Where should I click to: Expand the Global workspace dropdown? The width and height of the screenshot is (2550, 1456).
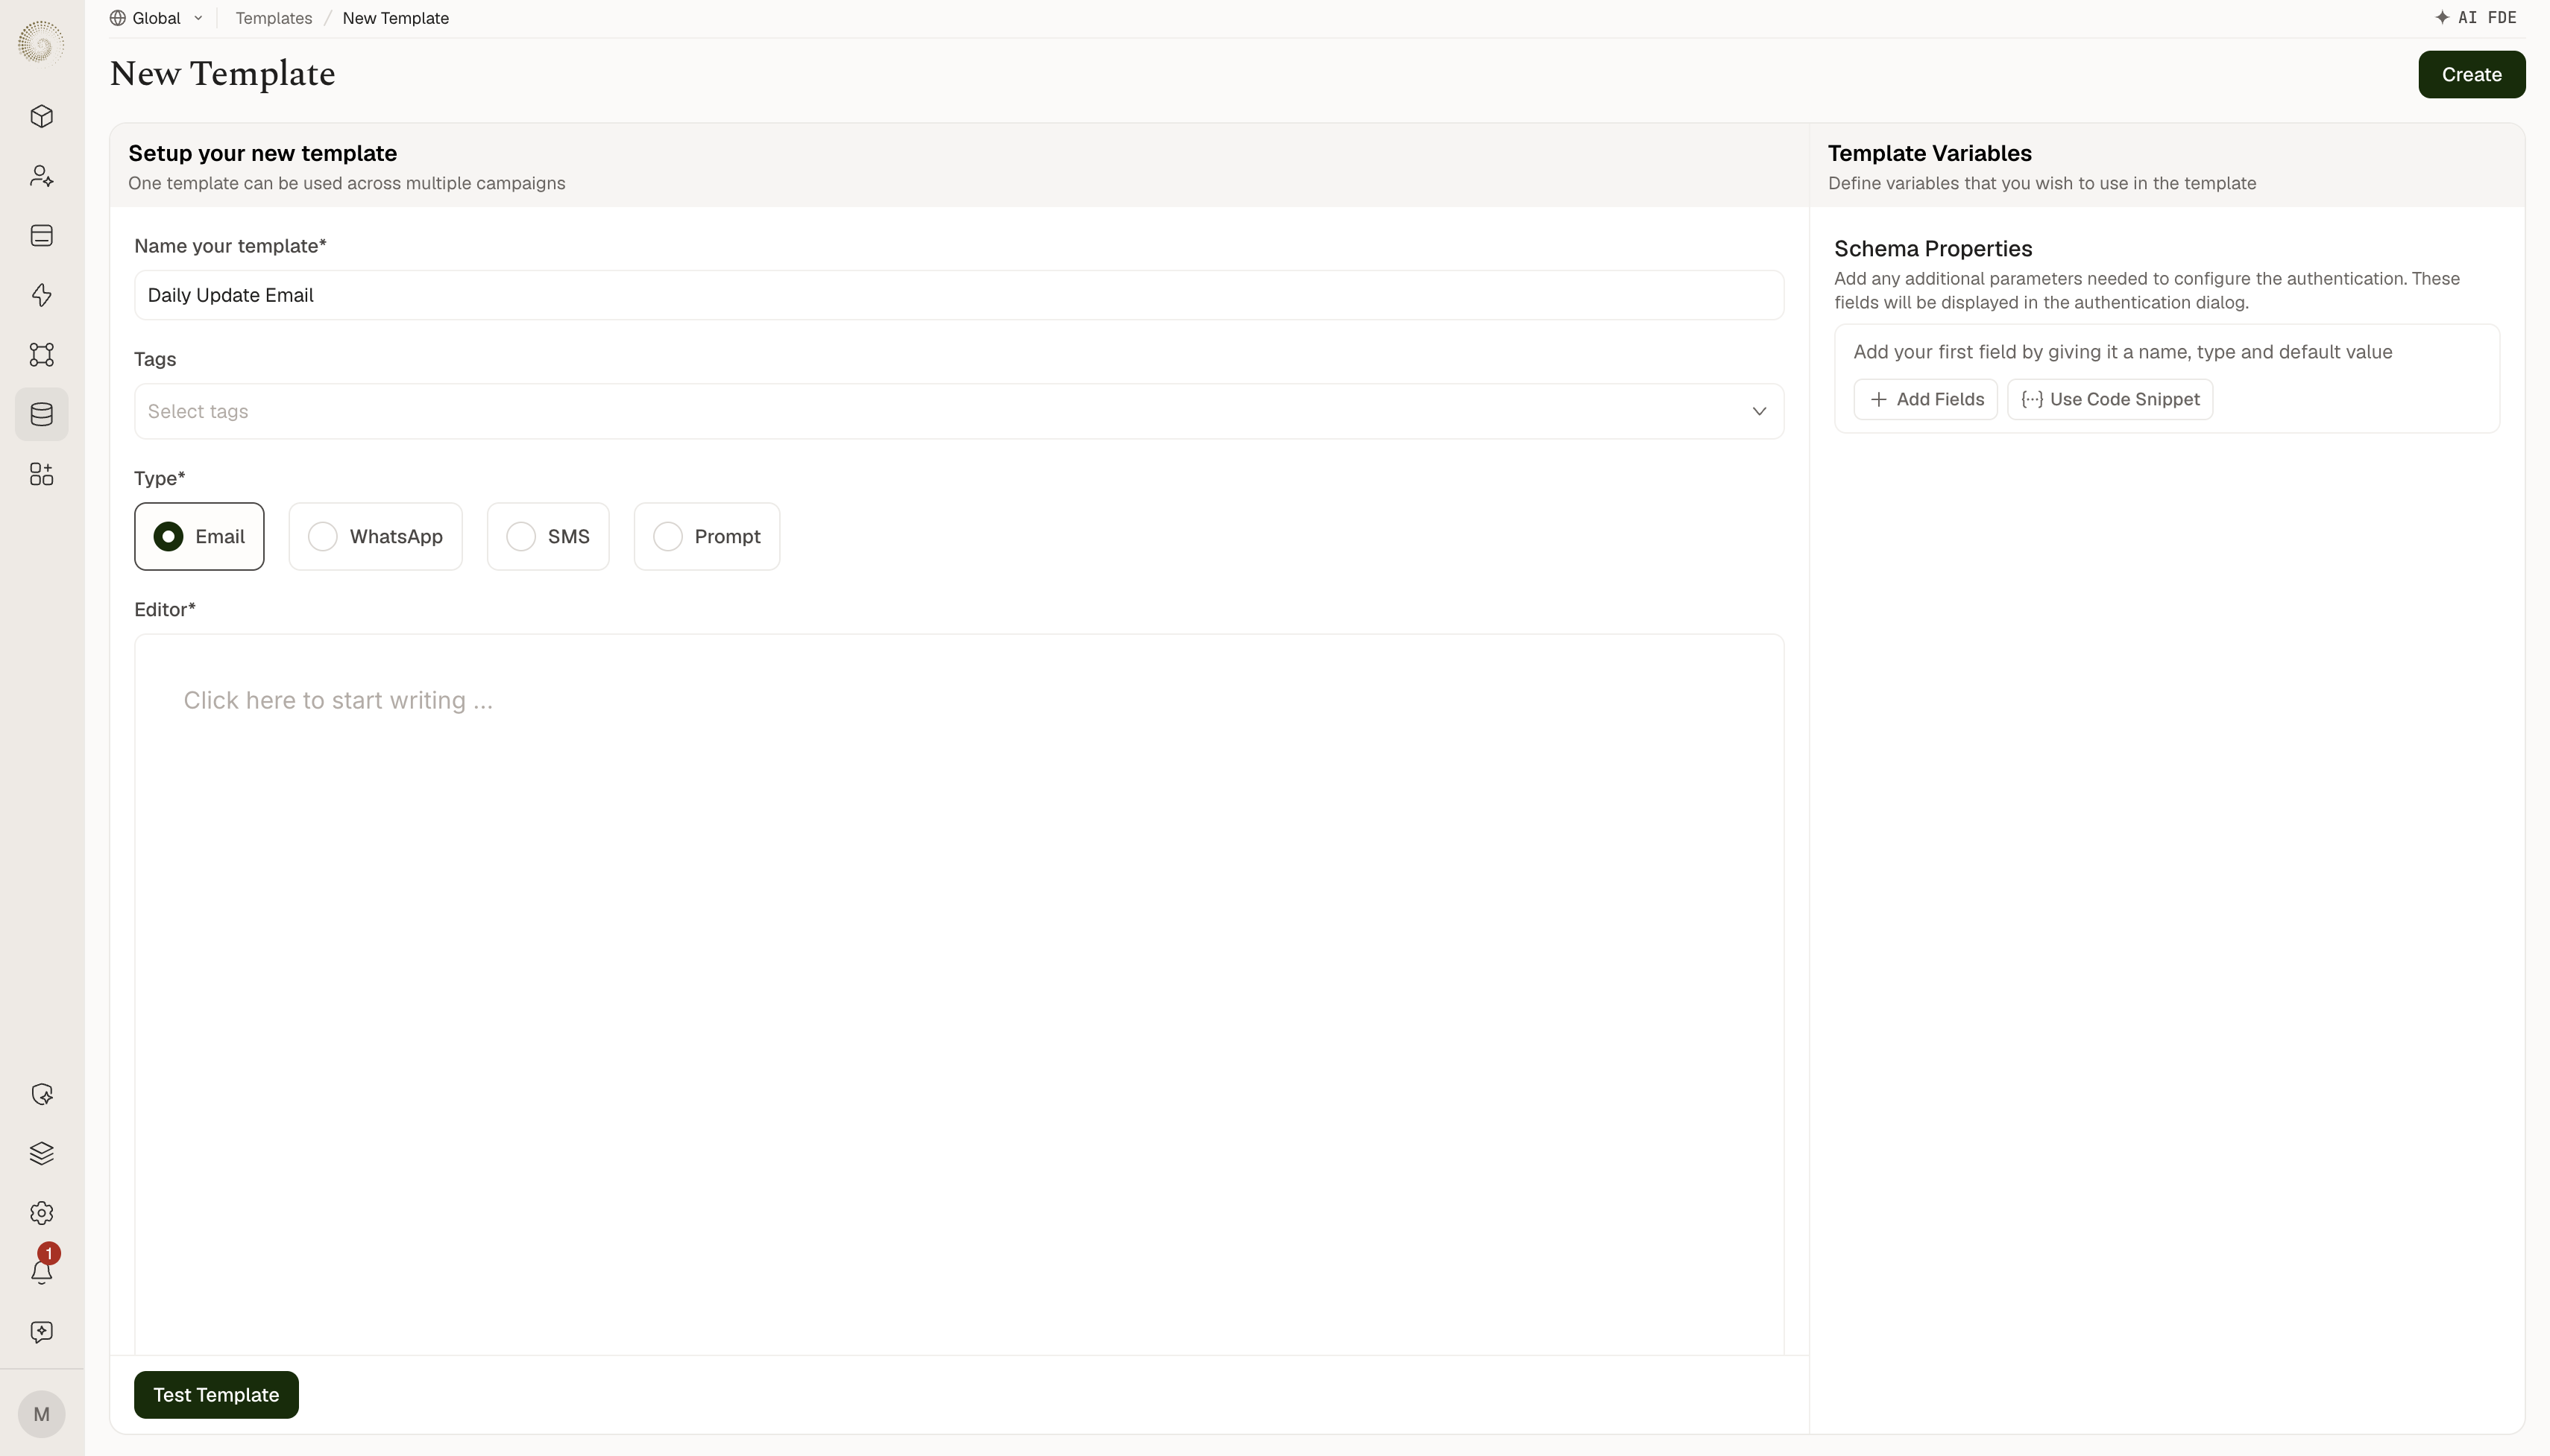tap(157, 18)
